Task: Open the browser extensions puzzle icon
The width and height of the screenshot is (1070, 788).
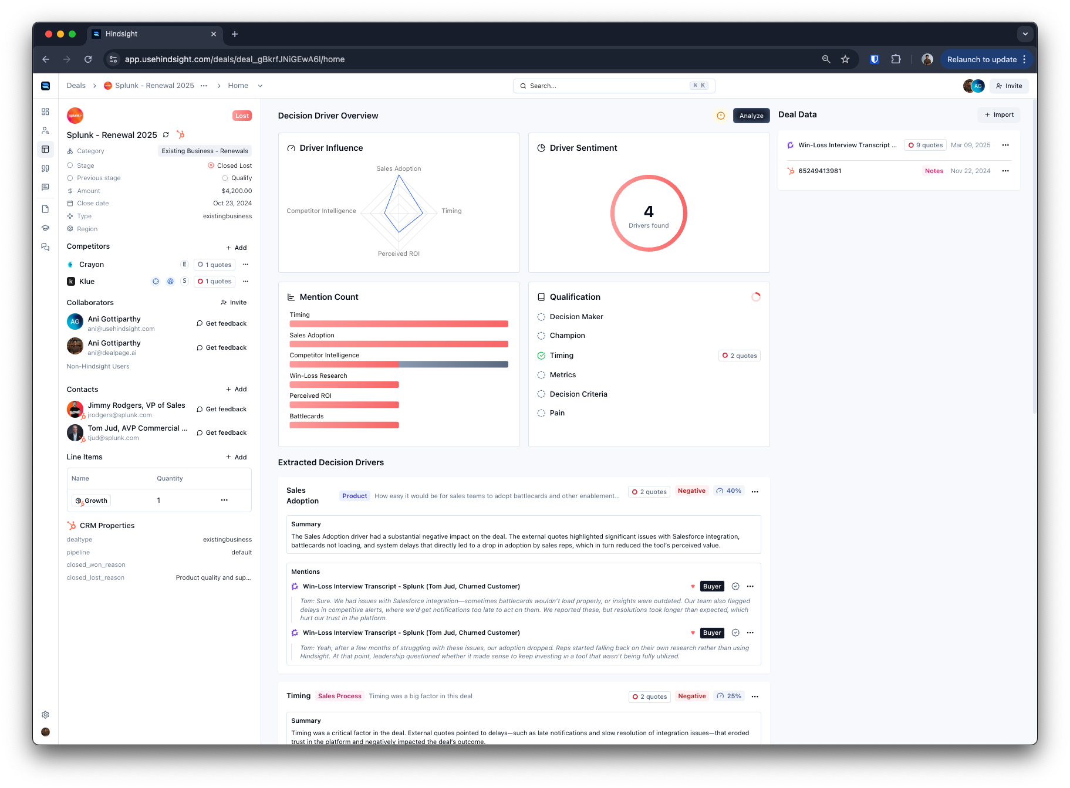Action: (x=896, y=59)
